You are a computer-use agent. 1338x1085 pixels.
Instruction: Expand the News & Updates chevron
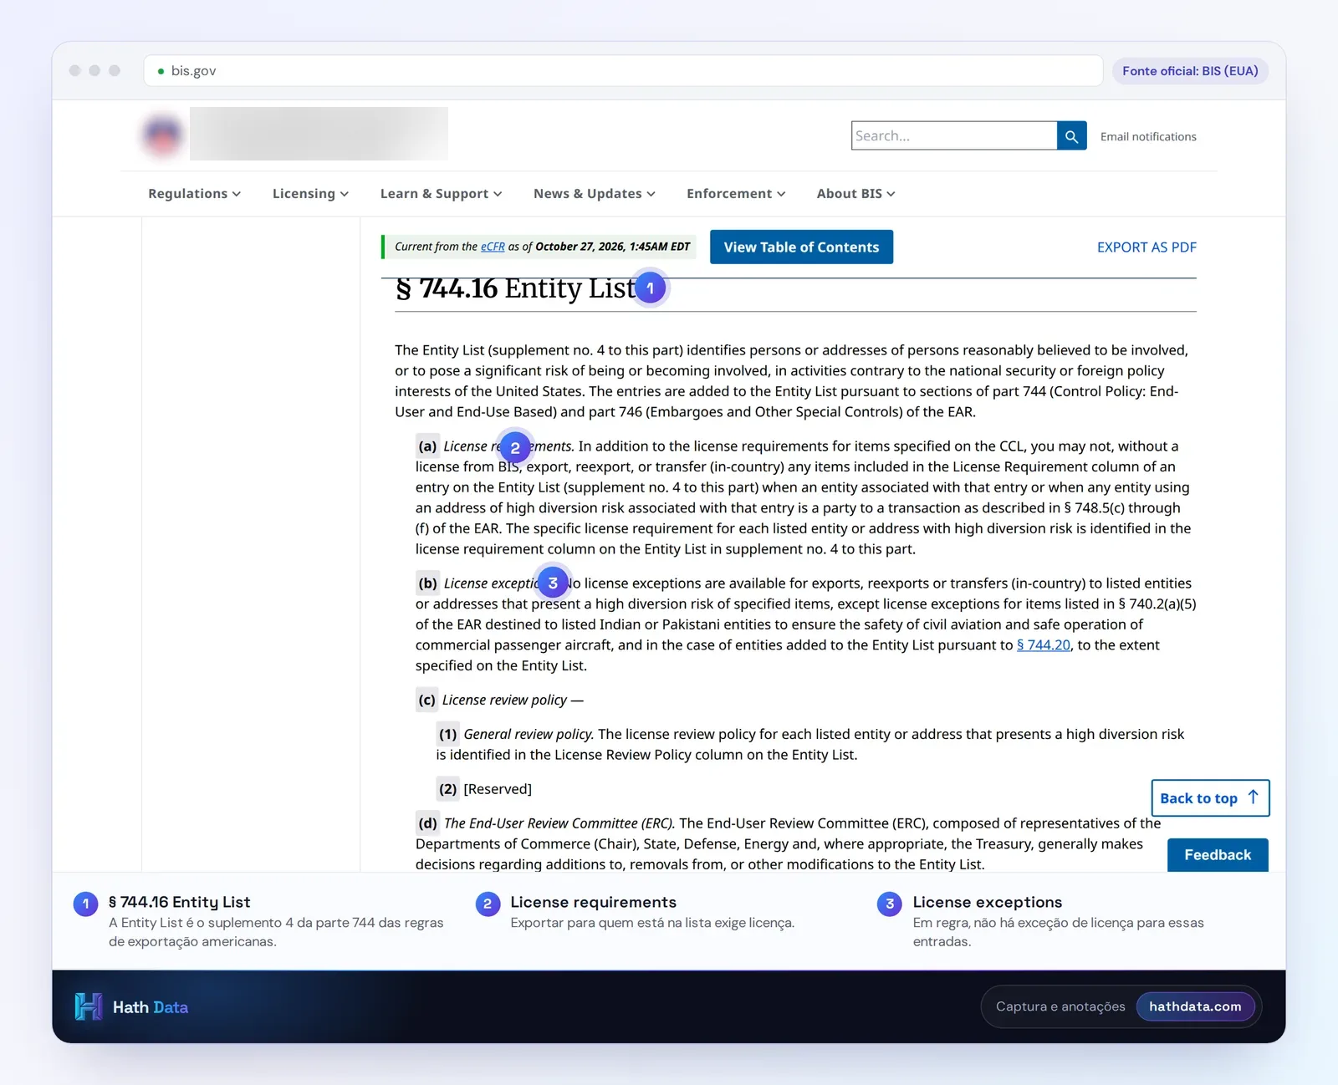pyautogui.click(x=651, y=194)
